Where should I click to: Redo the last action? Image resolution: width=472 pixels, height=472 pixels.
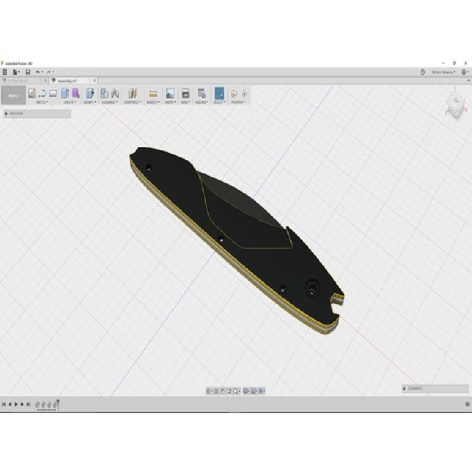pos(49,72)
